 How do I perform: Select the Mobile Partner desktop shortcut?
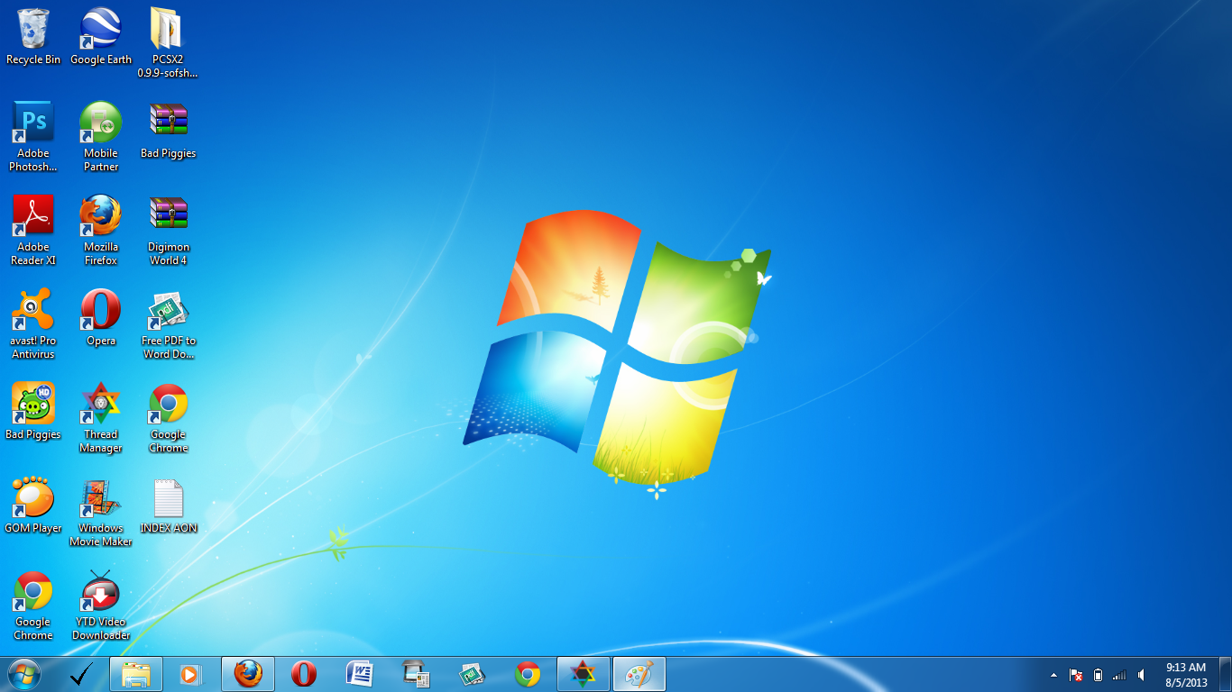point(101,137)
